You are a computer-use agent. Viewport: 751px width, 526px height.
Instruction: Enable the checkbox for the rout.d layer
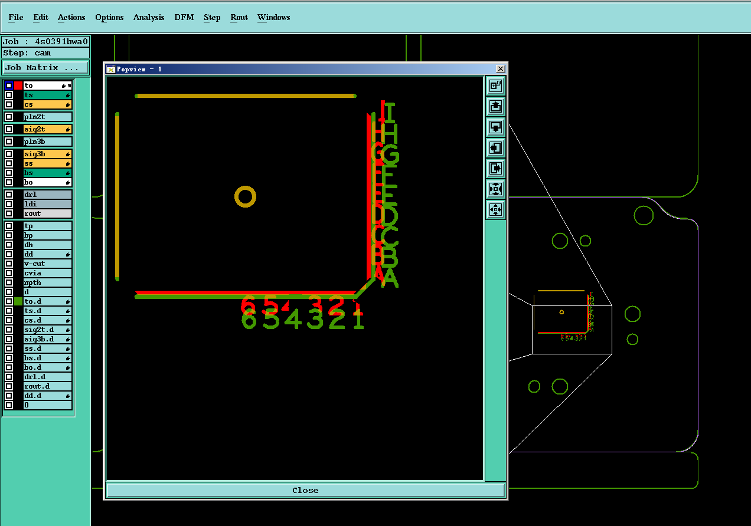(9, 386)
